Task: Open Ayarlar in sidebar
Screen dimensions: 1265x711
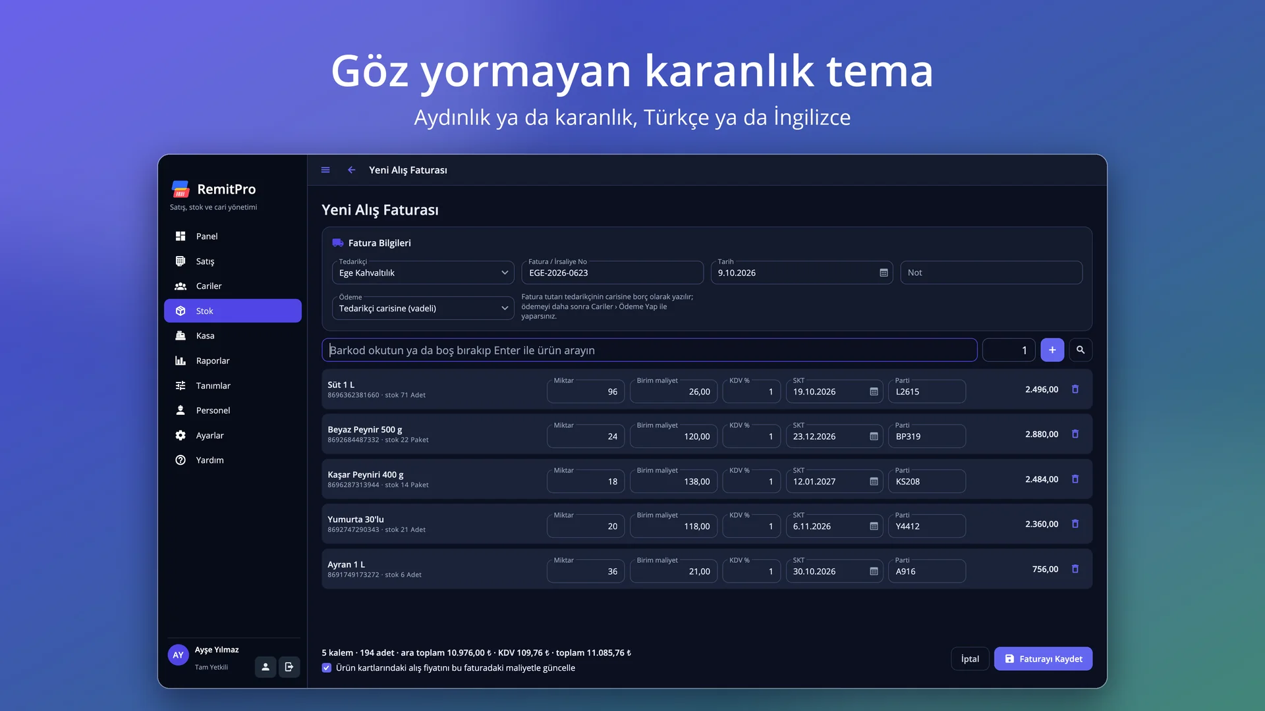Action: [233, 435]
